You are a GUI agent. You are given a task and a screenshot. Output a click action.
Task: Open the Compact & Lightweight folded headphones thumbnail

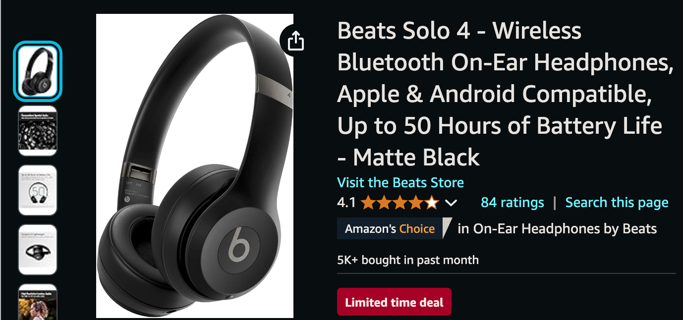(37, 250)
